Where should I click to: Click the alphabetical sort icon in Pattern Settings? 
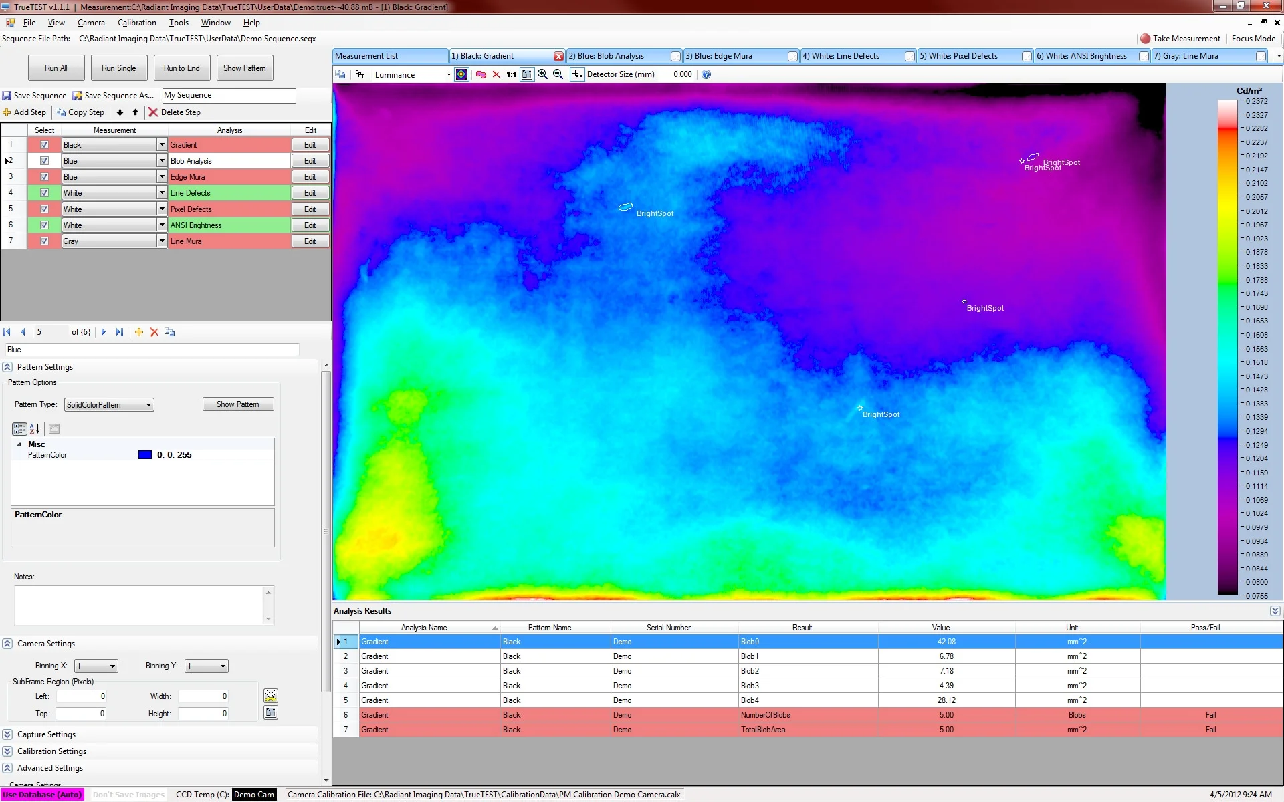(35, 429)
